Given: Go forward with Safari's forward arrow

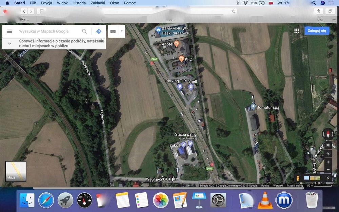Looking at the screenshot, I should click(x=31, y=11).
